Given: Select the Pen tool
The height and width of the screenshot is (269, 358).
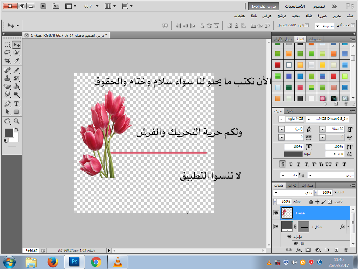Looking at the screenshot, I should tap(7, 104).
